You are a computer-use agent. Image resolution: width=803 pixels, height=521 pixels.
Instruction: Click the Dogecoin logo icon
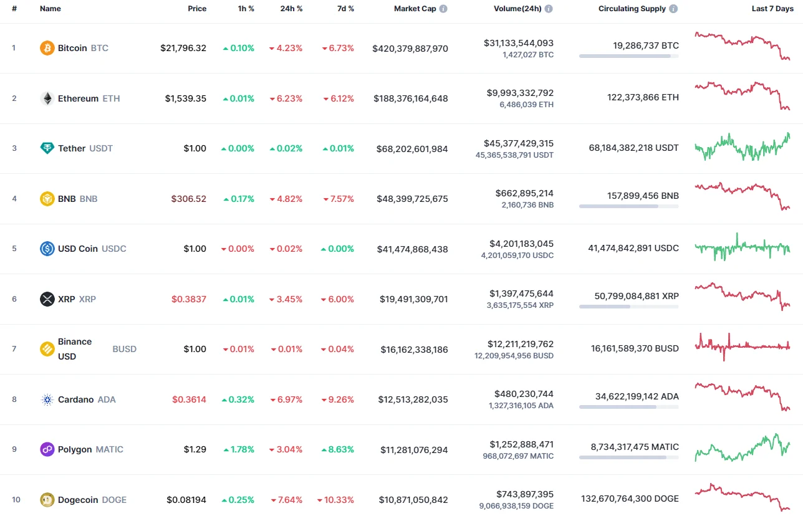(47, 499)
